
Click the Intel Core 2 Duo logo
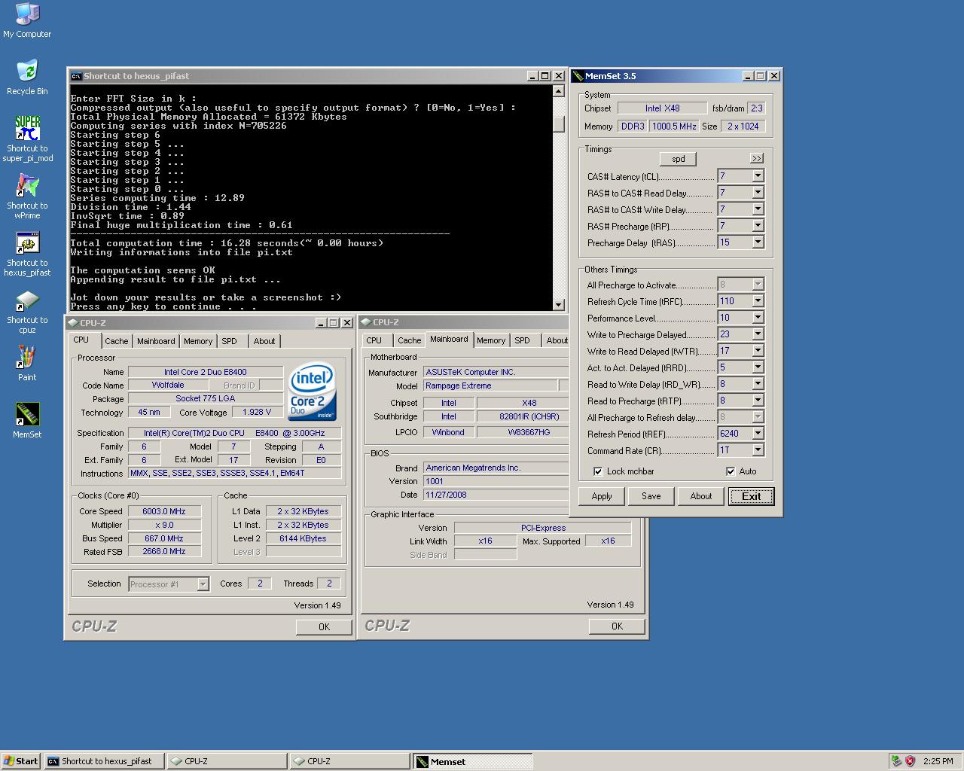tap(311, 392)
